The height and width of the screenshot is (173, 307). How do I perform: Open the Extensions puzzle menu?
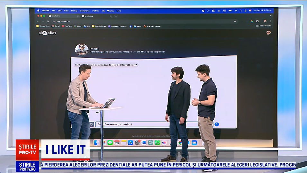[x=257, y=21]
